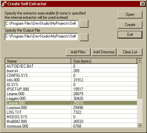The width and height of the screenshot is (147, 133).
Task: Click the Exit button
Action: click(x=130, y=35)
